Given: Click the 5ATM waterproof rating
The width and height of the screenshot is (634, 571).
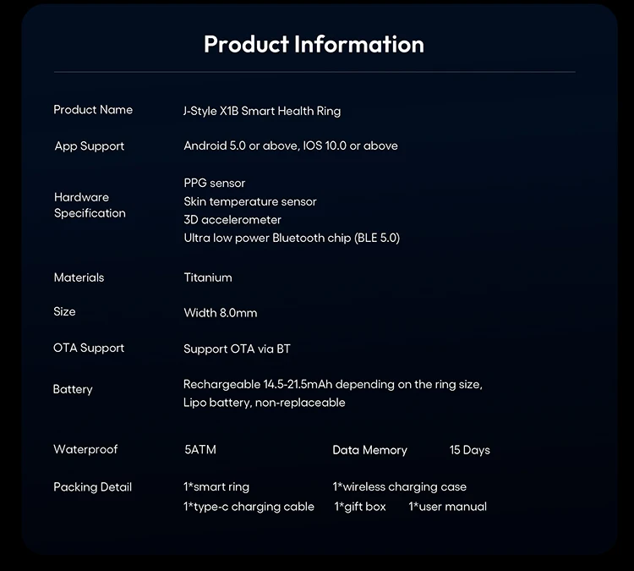Looking at the screenshot, I should [x=200, y=449].
